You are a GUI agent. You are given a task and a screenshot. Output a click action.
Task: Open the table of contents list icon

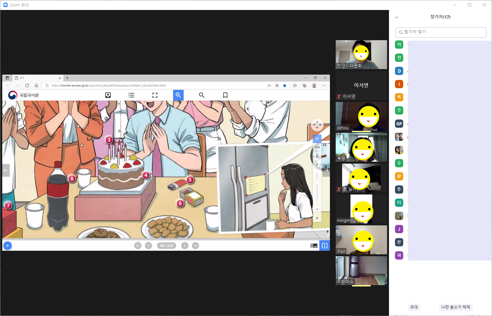coord(131,95)
